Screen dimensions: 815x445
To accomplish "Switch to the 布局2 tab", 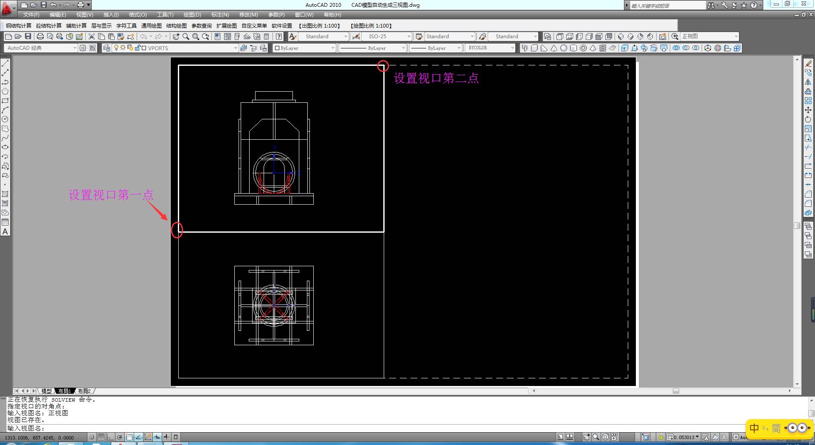I will [x=84, y=391].
